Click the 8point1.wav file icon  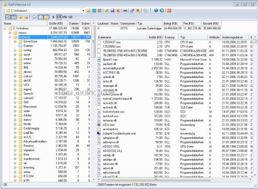click(x=99, y=59)
